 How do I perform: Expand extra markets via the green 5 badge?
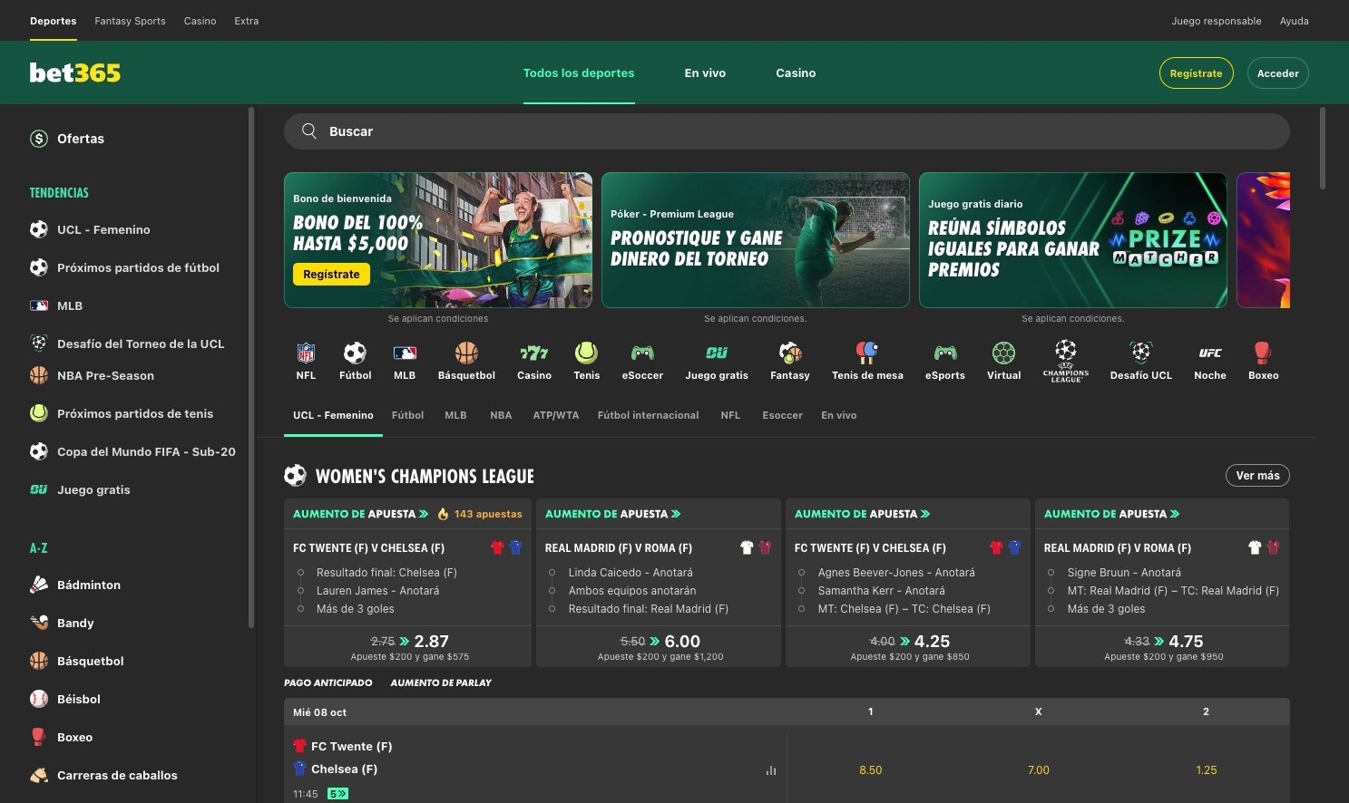click(337, 792)
